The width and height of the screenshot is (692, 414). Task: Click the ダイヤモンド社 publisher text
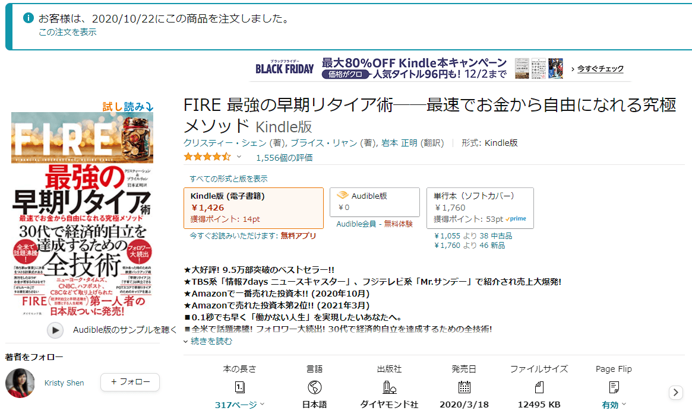(389, 405)
